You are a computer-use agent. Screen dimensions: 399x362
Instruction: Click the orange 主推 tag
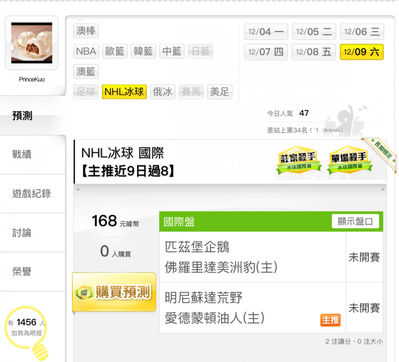330,320
